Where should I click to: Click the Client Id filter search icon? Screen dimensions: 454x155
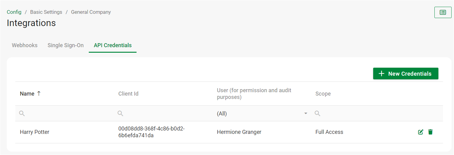pos(120,114)
